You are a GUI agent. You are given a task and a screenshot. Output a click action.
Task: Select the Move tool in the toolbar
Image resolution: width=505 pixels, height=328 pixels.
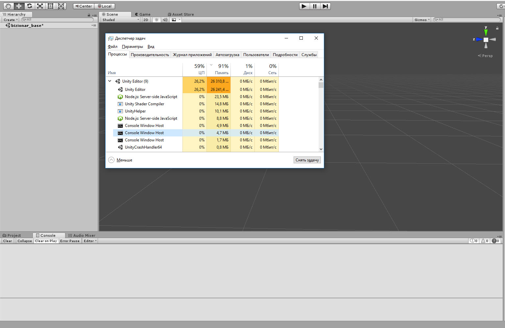coord(19,6)
